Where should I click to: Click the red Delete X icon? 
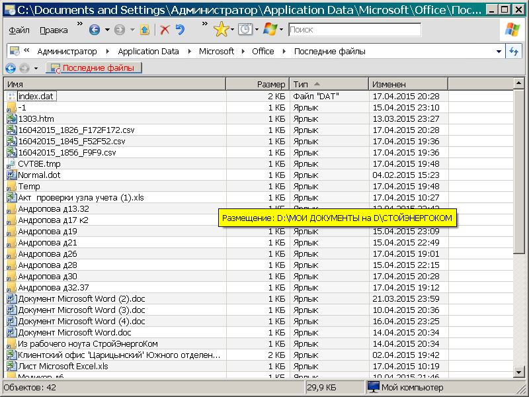click(x=165, y=30)
